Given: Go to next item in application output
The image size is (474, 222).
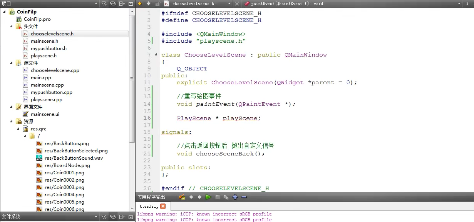Looking at the screenshot, I should 199,197.
